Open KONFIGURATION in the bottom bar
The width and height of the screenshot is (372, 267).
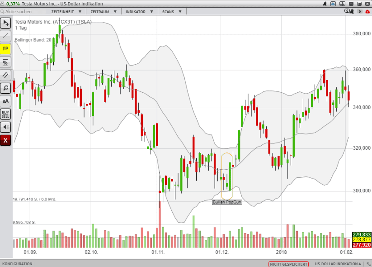pyautogui.click(x=17, y=264)
